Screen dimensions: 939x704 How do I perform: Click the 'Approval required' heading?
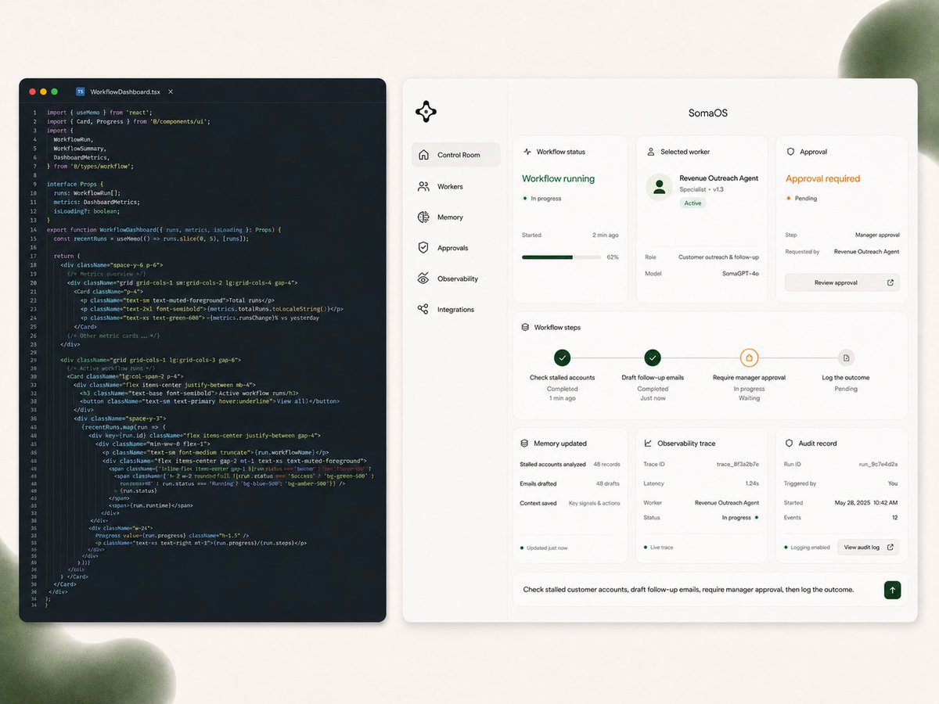coord(822,178)
